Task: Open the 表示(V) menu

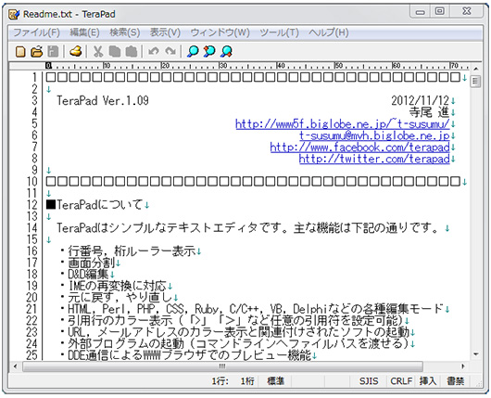Action: point(165,32)
